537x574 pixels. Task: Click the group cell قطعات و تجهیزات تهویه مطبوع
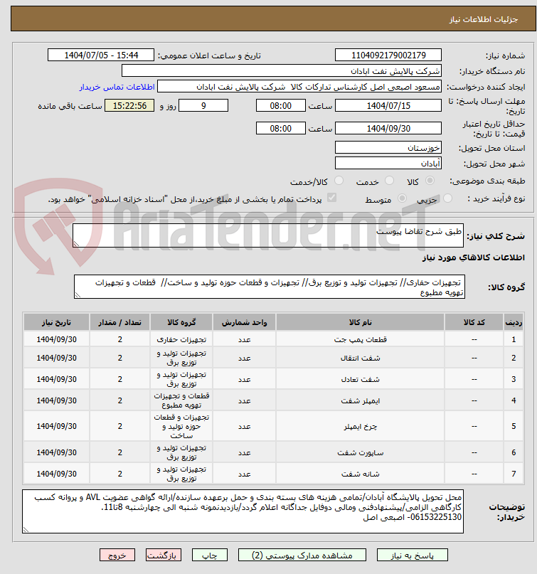point(181,400)
